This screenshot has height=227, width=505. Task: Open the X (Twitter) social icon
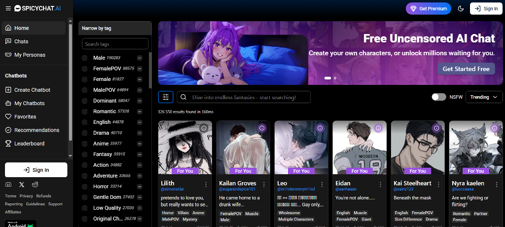point(21,185)
